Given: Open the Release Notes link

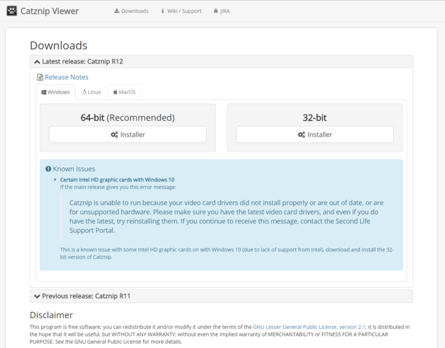Looking at the screenshot, I should coord(66,77).
